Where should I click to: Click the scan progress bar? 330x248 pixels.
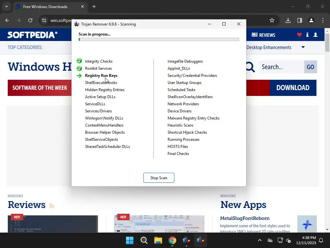(159, 39)
